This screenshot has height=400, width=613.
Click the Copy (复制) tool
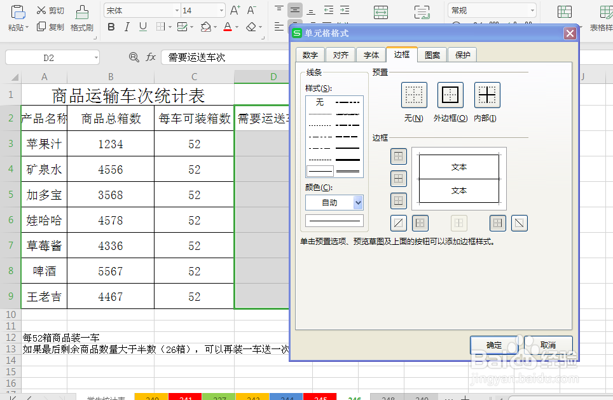coord(50,27)
